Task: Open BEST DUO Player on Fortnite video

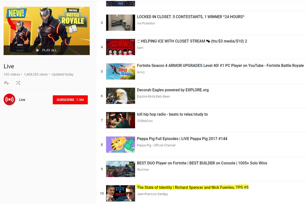Action: [202, 163]
